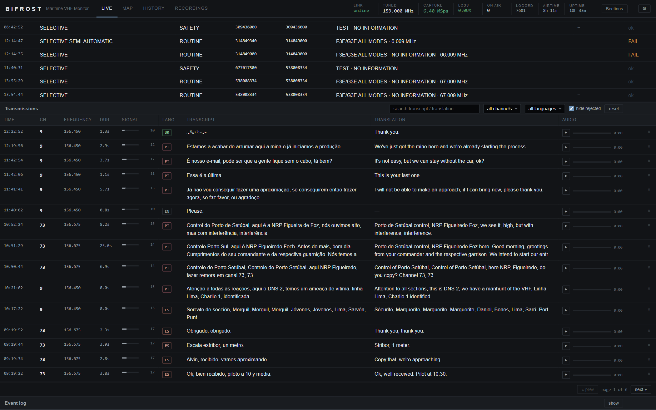The image size is (656, 410).
Task: Seek the audio slider for 10:50:44 transmission
Action: coord(592,268)
